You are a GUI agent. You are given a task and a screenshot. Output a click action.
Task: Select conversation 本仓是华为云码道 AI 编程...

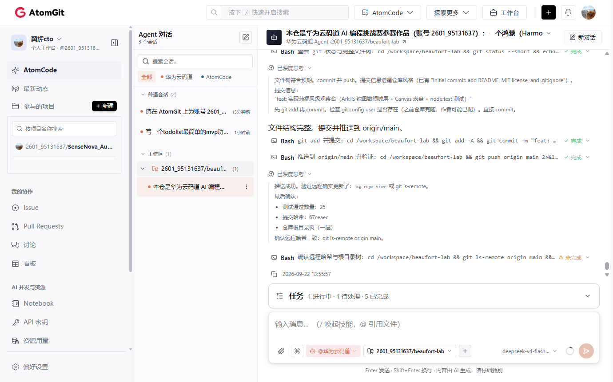195,187
